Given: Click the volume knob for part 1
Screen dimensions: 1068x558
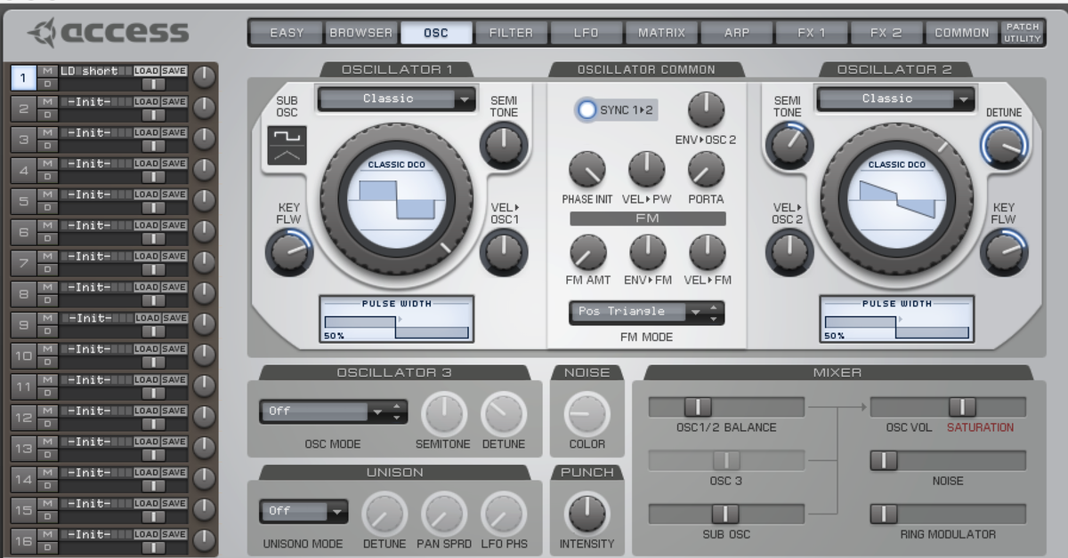Looking at the screenshot, I should (205, 77).
